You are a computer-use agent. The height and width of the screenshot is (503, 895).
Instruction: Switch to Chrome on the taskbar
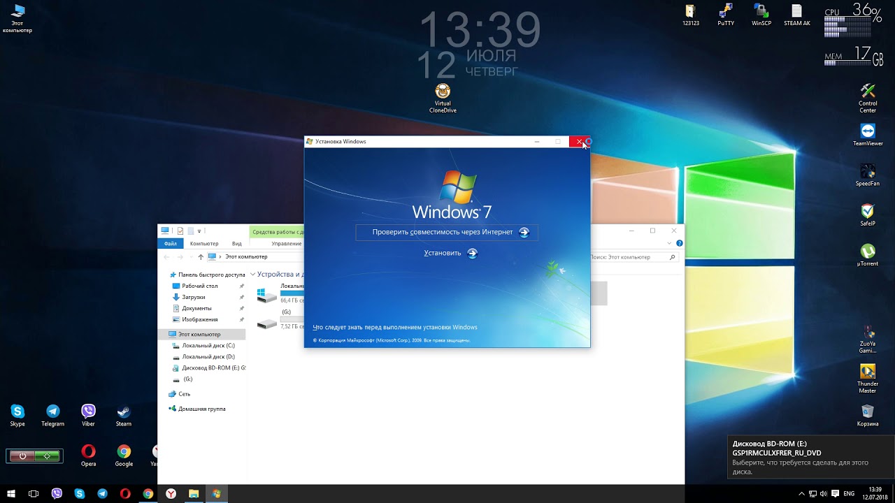click(148, 494)
